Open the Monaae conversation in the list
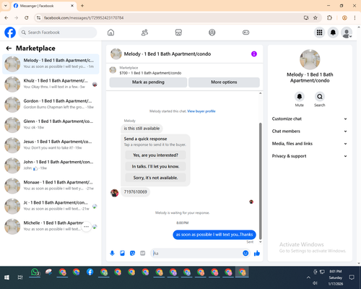The image size is (361, 289). 51,186
